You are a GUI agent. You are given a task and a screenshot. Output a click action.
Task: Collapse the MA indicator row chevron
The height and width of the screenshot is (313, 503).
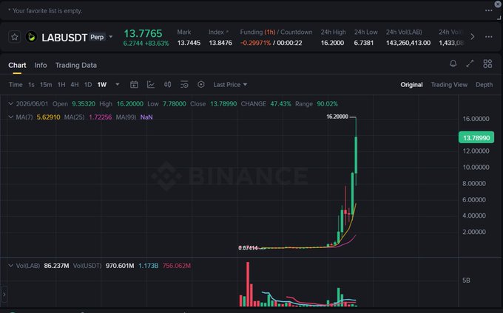[x=10, y=117]
